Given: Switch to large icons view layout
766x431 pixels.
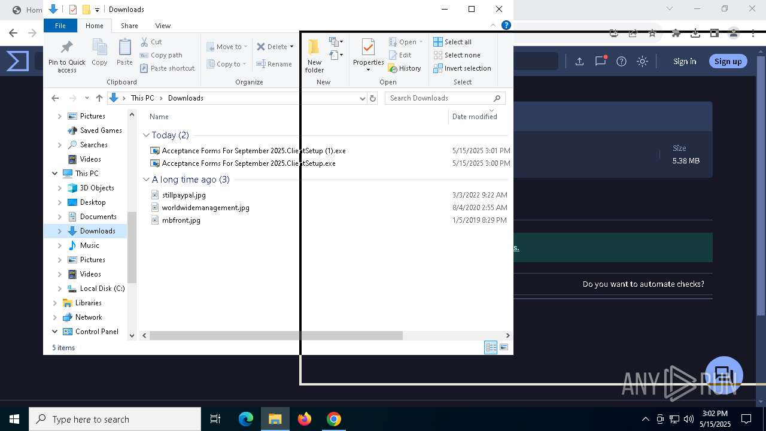Looking at the screenshot, I should click(x=504, y=348).
